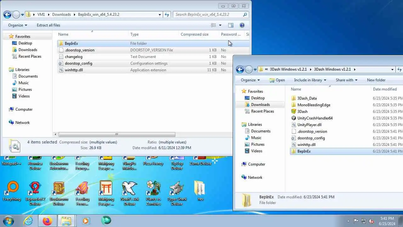Open recent pages arrow beside BepInEx Forward button
Image resolution: width=403 pixels, height=227 pixels.
tap(22, 15)
